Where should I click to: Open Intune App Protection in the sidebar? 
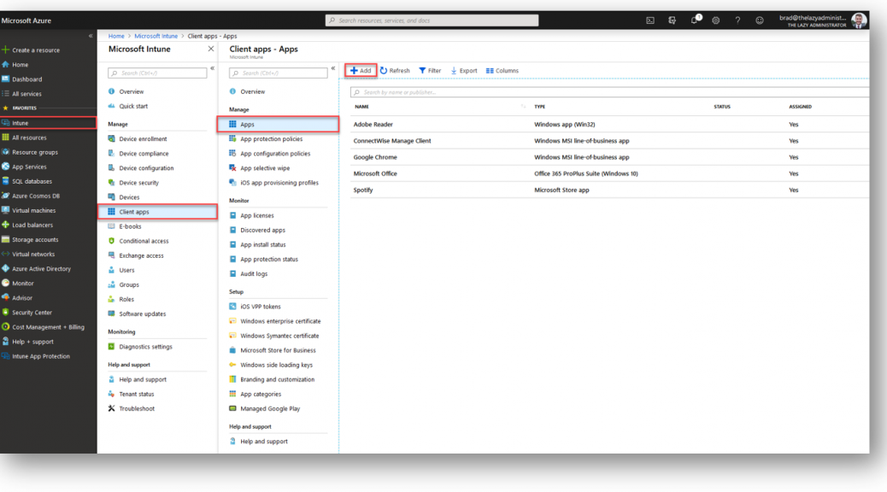pos(41,356)
